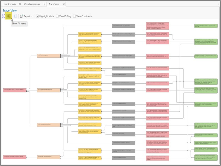Image resolution: width=221 pixels, height=166 pixels.
Task: Click the Show All Items icon
Action: point(9,16)
